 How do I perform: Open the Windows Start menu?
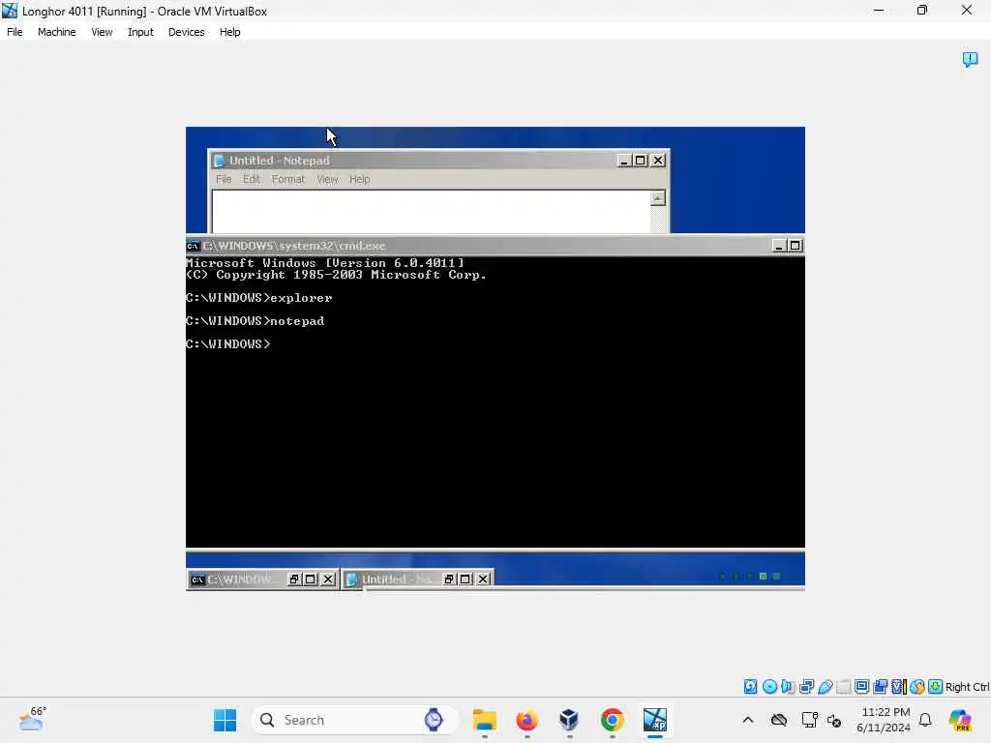[x=225, y=720]
